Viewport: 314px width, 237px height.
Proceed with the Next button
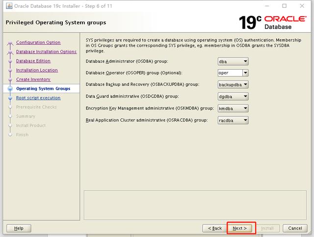(x=240, y=228)
